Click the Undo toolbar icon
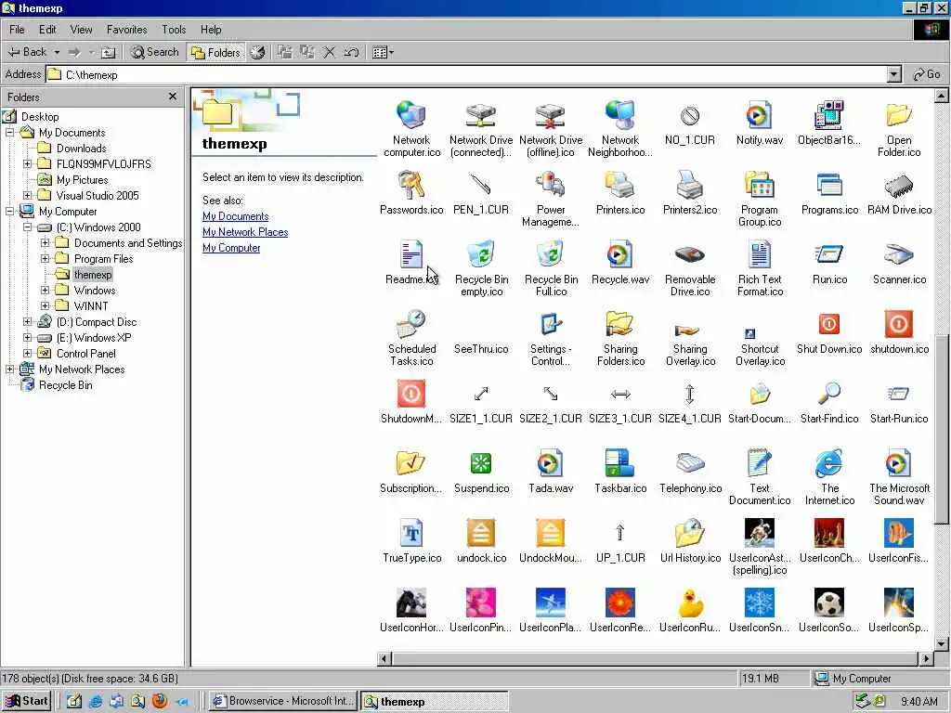Viewport: 951px width, 713px height. [x=351, y=53]
